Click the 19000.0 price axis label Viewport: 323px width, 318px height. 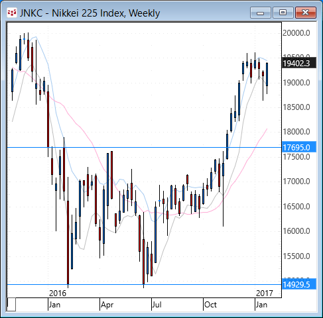coord(296,83)
